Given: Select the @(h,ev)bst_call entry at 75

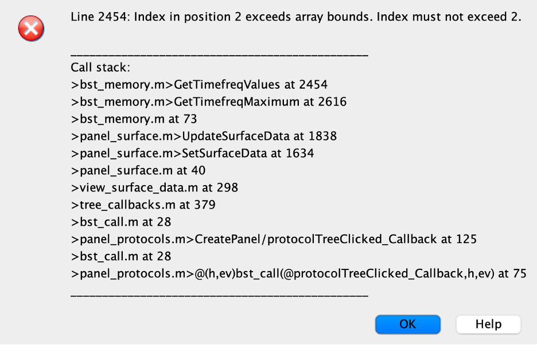Looking at the screenshot, I should pos(299,273).
